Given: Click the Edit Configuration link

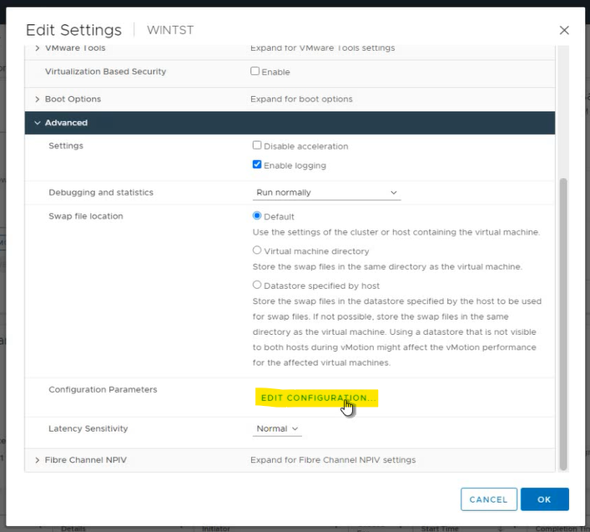Looking at the screenshot, I should tap(315, 398).
